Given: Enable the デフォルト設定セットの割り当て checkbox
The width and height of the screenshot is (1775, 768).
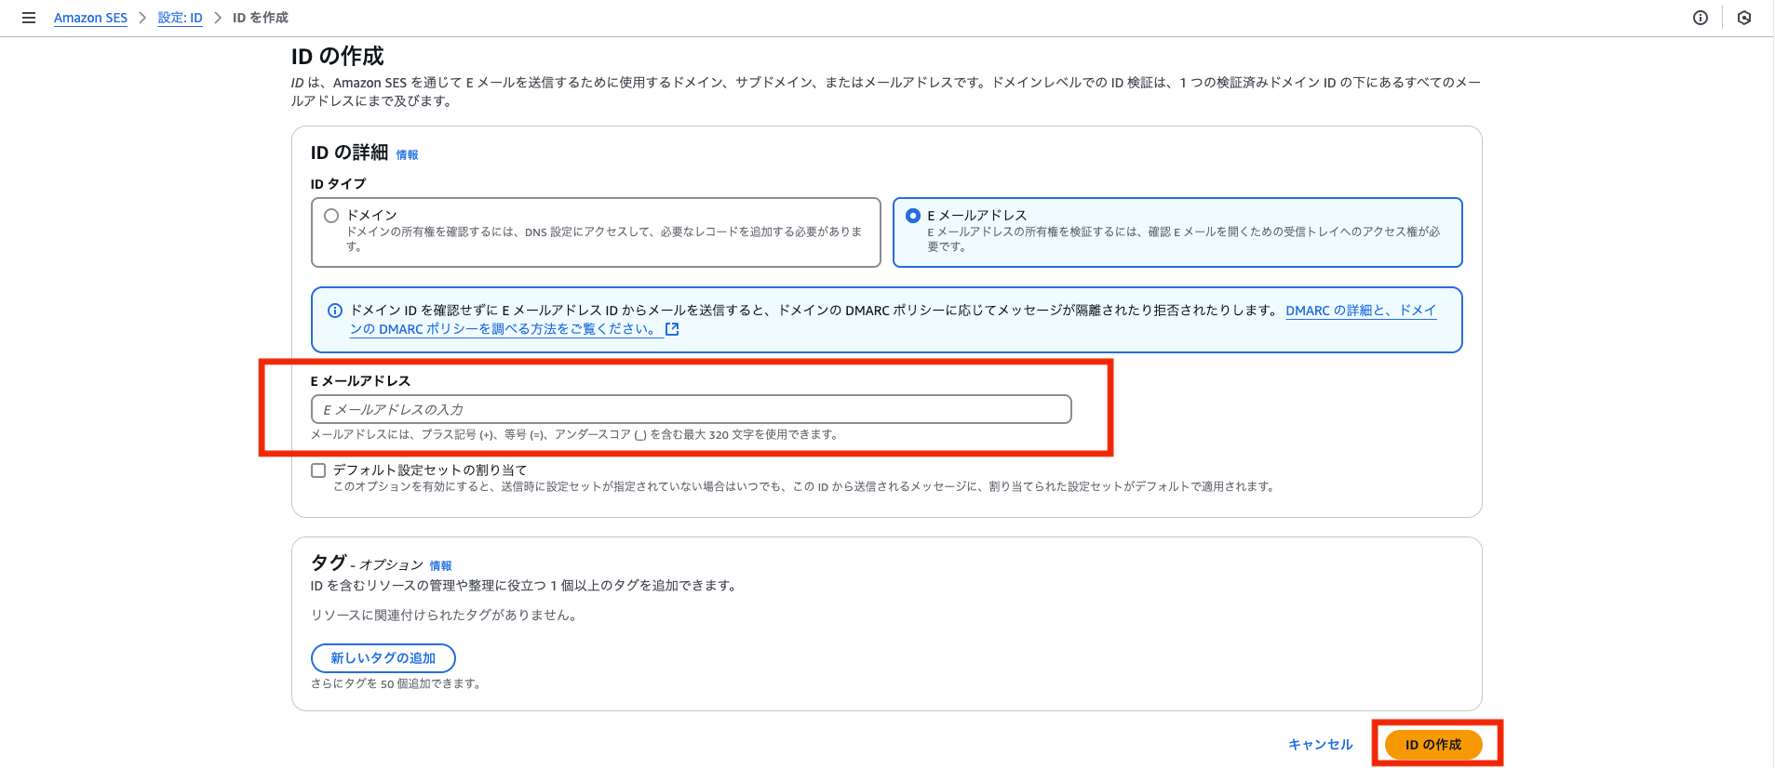Looking at the screenshot, I should click(x=318, y=470).
